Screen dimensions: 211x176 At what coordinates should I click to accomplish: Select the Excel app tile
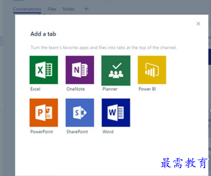coord(44,70)
